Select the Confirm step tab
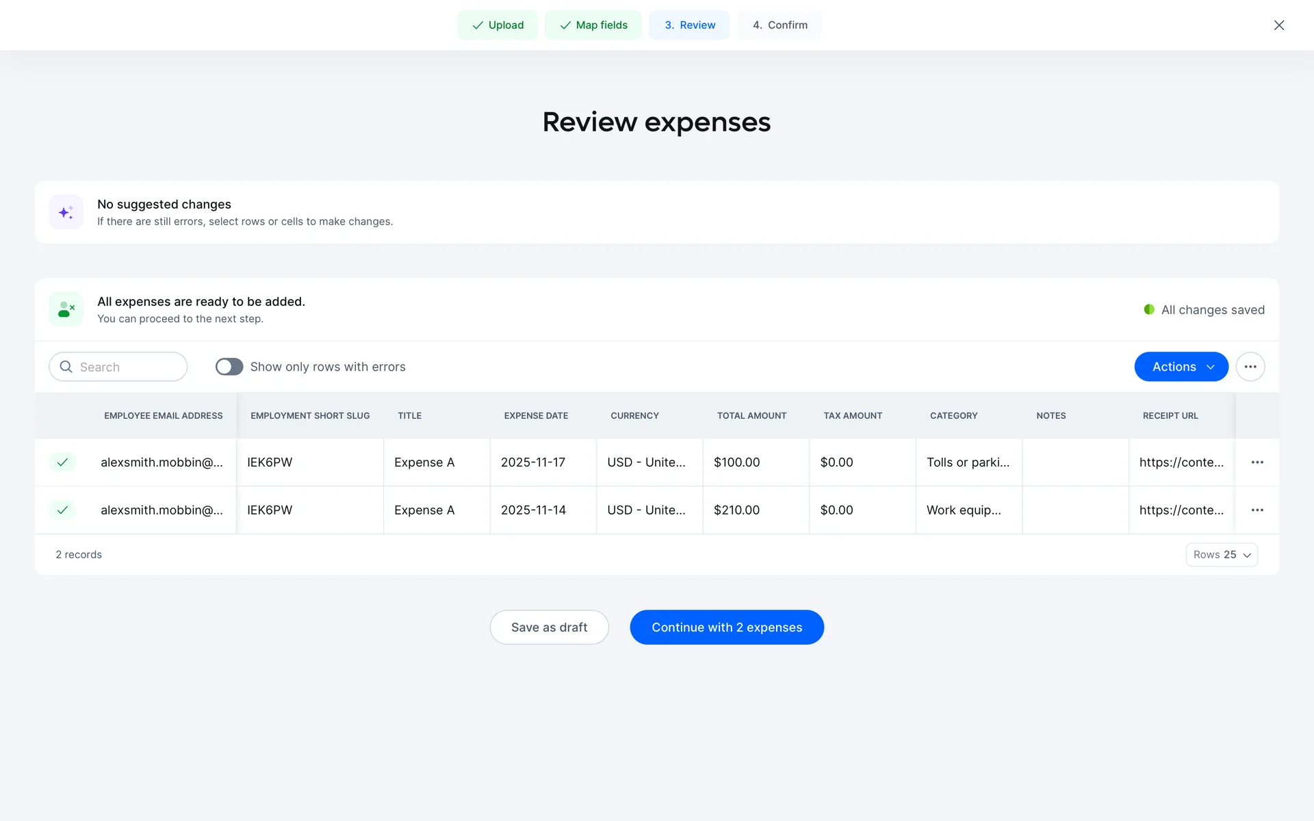1314x821 pixels. 780,25
